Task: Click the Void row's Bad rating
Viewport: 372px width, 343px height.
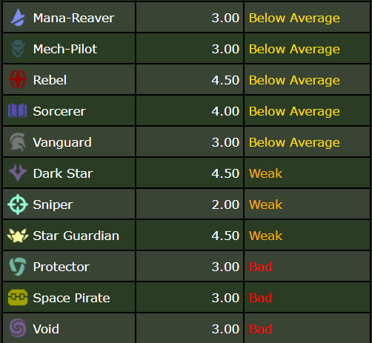Action: 260,329
